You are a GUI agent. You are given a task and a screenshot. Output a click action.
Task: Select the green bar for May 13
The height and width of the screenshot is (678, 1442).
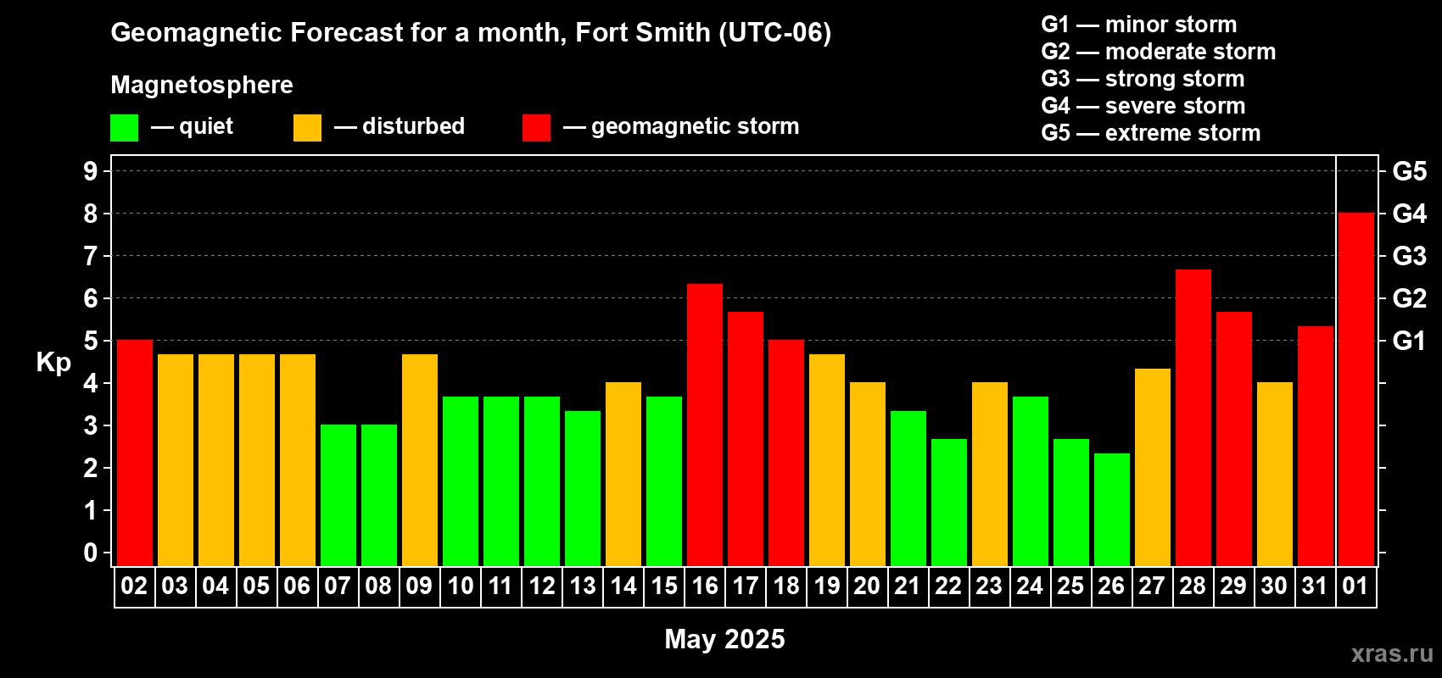[583, 489]
